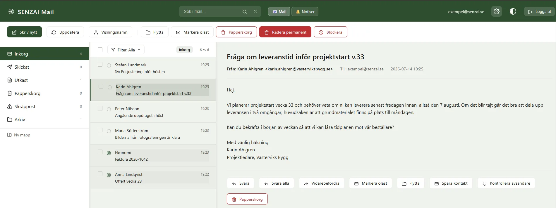Click the unread dot on Anna Lindqvist message

(x=109, y=175)
